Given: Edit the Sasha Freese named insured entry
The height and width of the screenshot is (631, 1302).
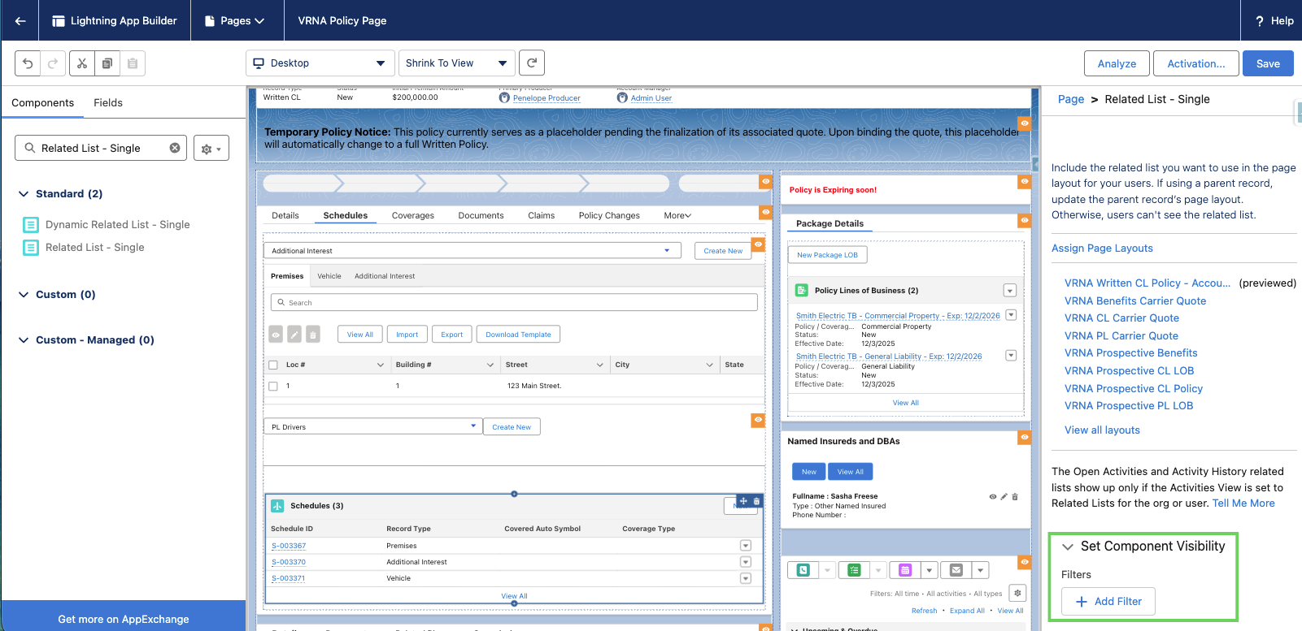Looking at the screenshot, I should [1004, 496].
